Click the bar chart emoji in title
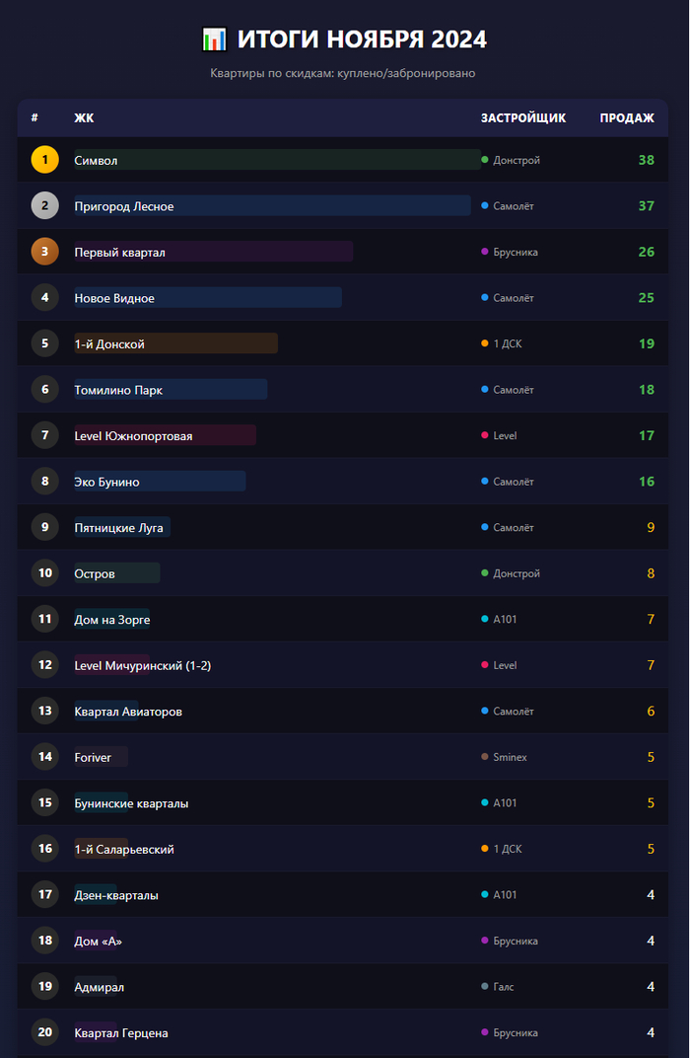The width and height of the screenshot is (690, 1058). coord(214,39)
